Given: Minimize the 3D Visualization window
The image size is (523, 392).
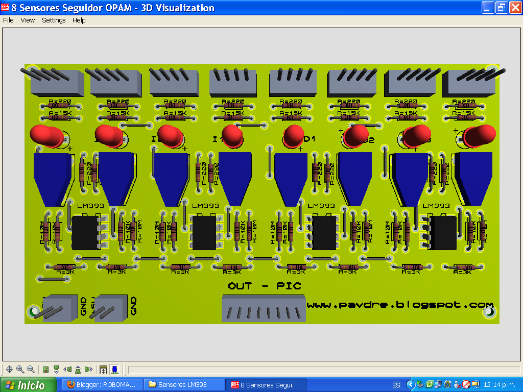Looking at the screenshot, I should (x=488, y=7).
